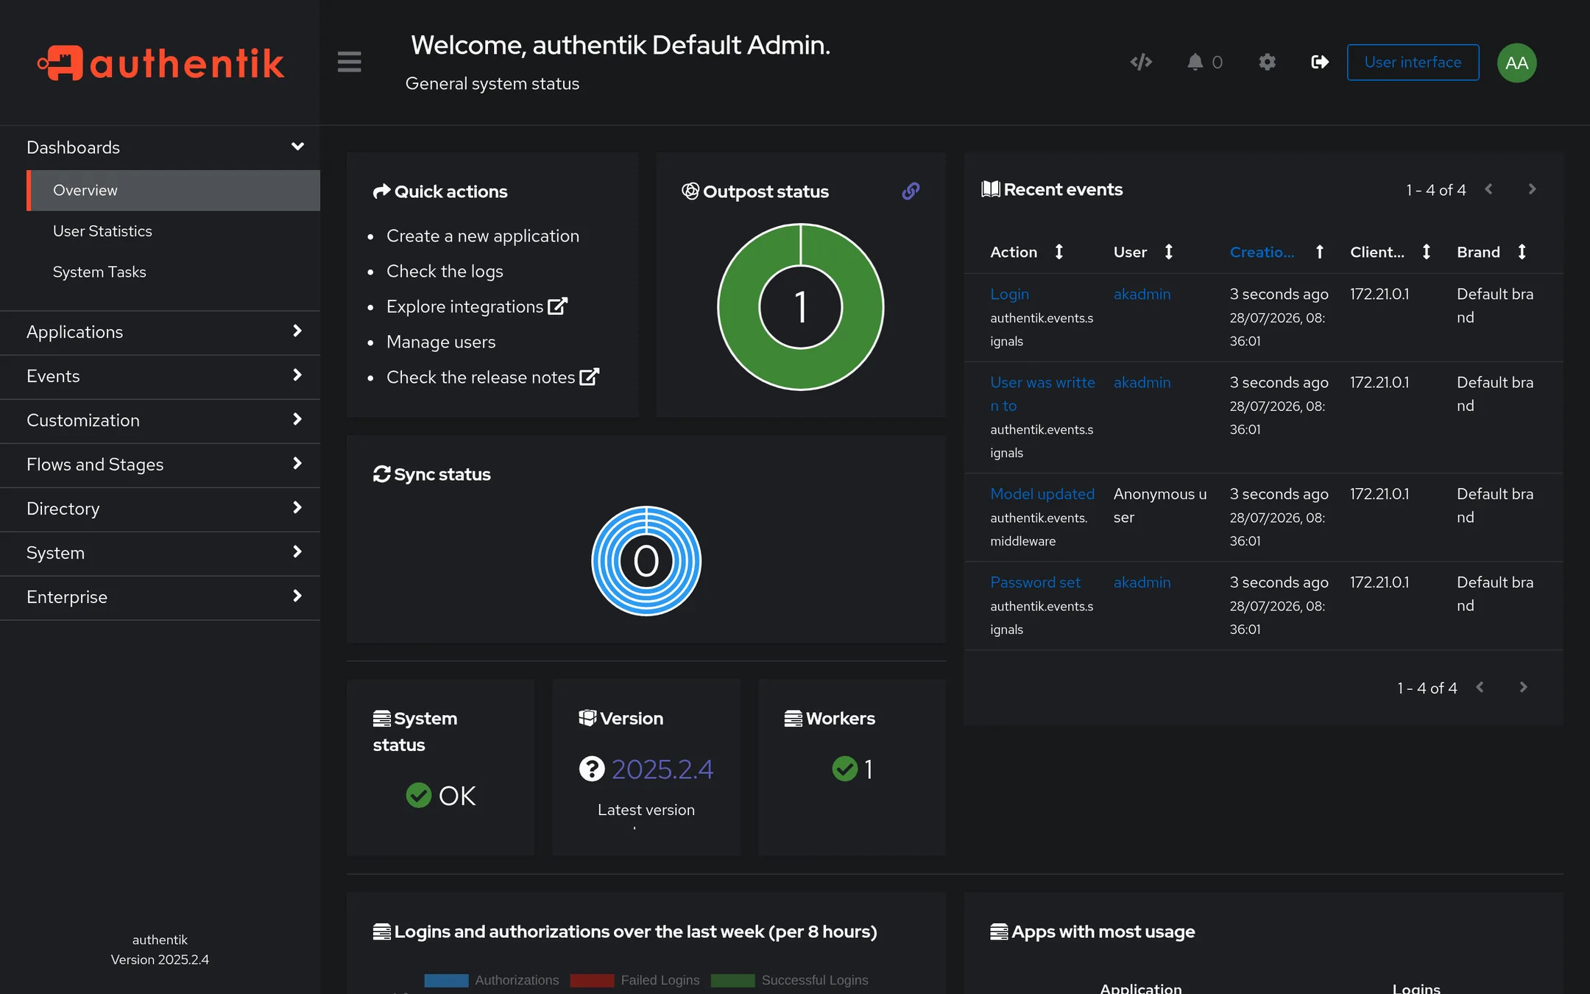
Task: Click Anonymous user in Model updated row
Action: [x=1160, y=505]
